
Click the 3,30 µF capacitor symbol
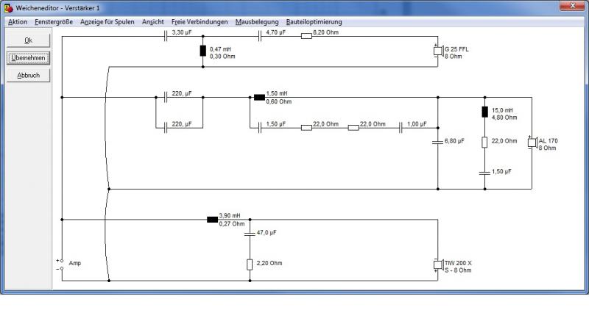[166, 36]
